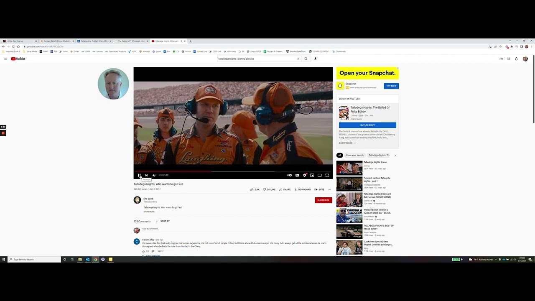This screenshot has width=535, height=301.
Task: Run search with the magnifier button
Action: click(x=306, y=59)
